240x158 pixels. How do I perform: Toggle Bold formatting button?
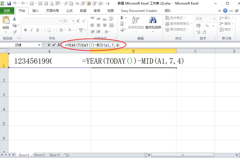click(25, 30)
